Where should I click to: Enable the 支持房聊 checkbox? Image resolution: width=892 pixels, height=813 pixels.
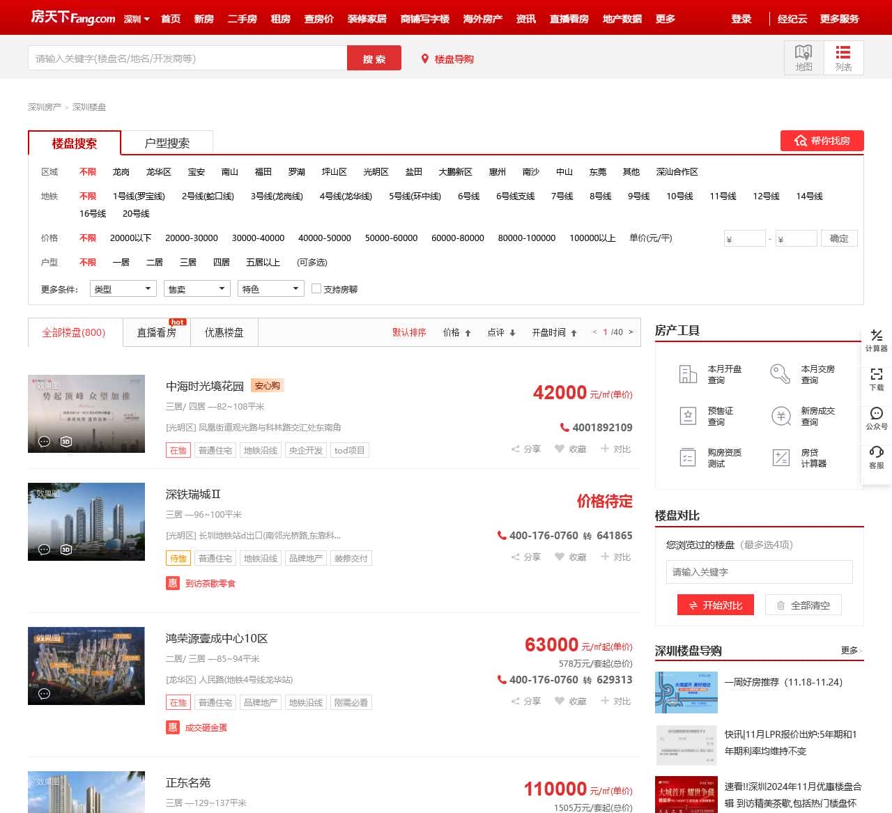pyautogui.click(x=316, y=288)
